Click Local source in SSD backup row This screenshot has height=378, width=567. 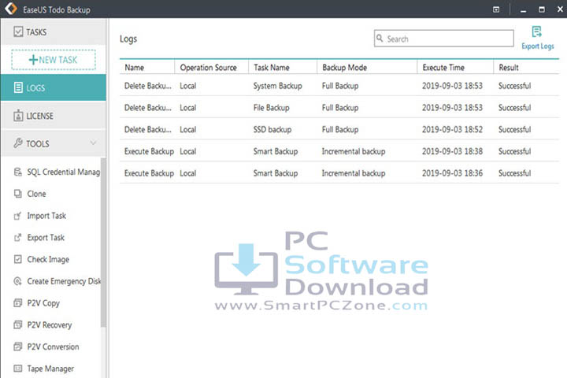[188, 129]
